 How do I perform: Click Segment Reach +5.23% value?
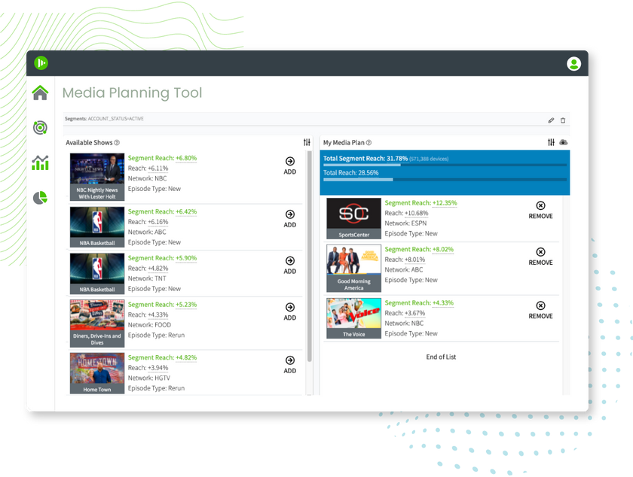click(x=186, y=305)
